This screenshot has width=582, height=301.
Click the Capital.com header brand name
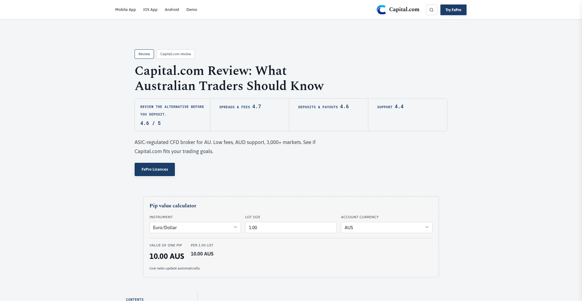(x=404, y=9)
